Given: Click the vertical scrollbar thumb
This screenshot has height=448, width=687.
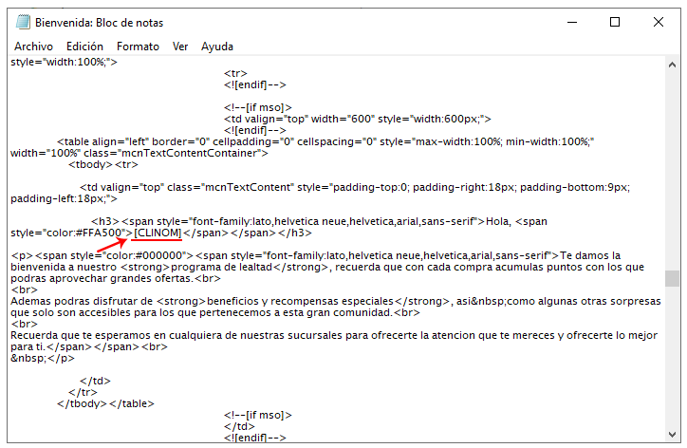Looking at the screenshot, I should point(672,278).
